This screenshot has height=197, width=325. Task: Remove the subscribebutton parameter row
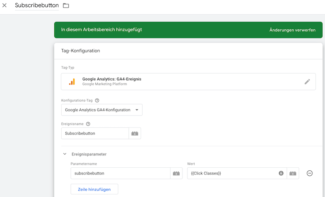pos(310,173)
